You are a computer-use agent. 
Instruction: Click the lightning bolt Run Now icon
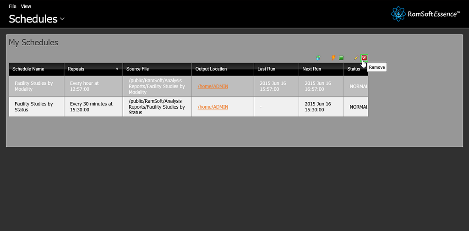(333, 58)
